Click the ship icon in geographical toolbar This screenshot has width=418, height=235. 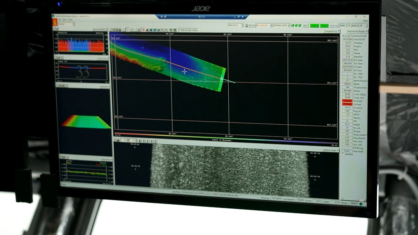coord(147,30)
